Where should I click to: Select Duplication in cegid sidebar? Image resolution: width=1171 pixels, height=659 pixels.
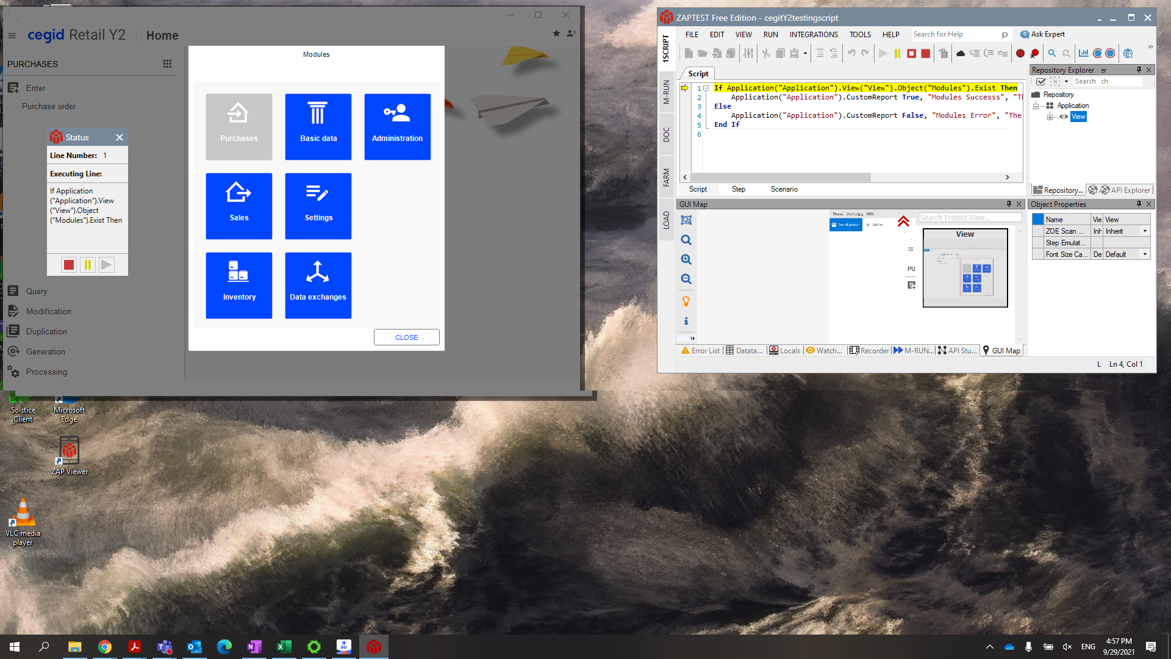(46, 331)
